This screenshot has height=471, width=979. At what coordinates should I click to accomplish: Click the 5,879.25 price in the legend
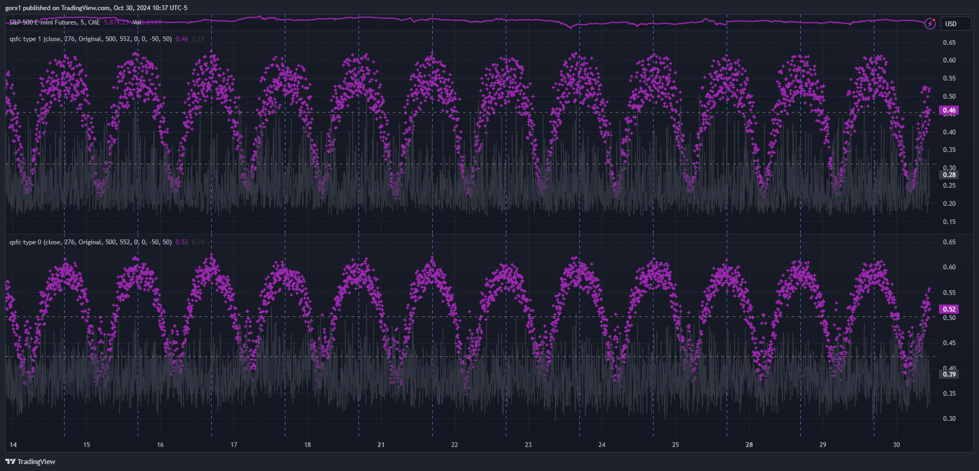point(116,22)
